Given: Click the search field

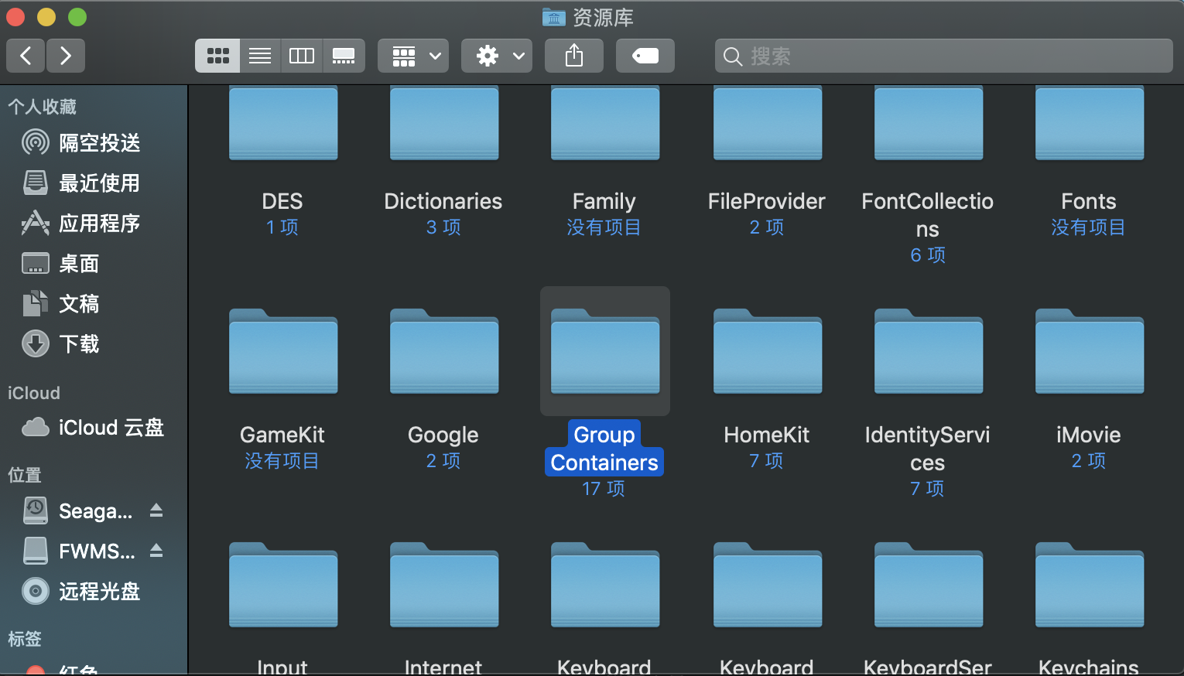Looking at the screenshot, I should [x=944, y=56].
